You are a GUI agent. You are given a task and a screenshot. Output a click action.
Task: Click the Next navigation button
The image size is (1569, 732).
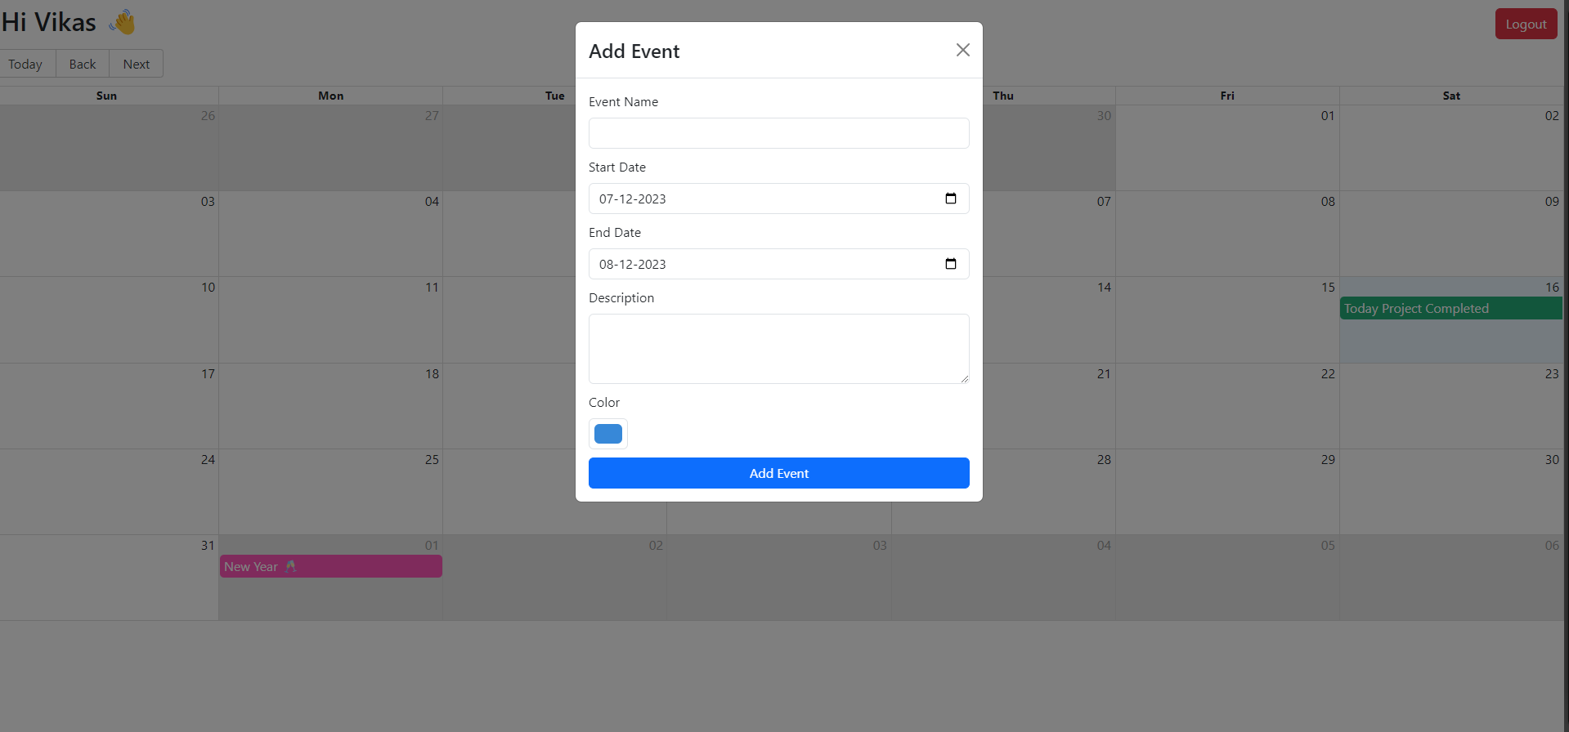point(137,64)
